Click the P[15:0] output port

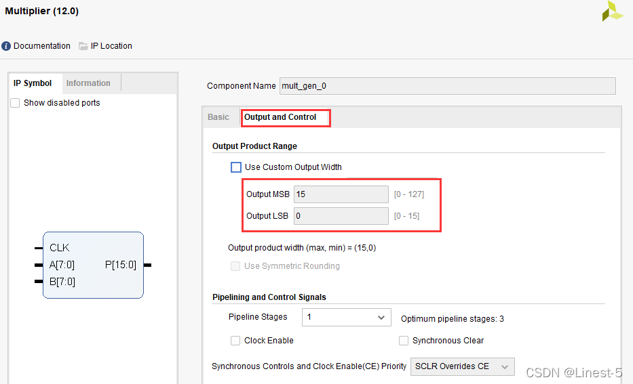121,265
